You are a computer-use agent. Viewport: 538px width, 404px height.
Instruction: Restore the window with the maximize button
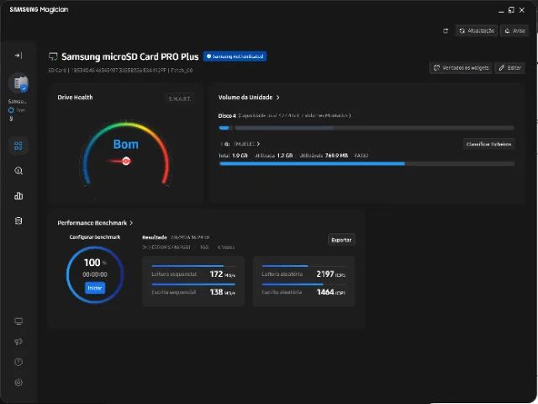[x=511, y=10]
